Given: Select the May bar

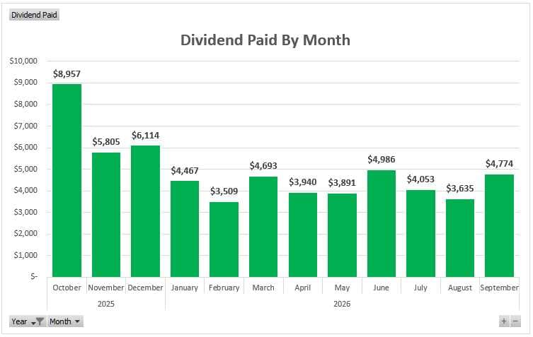Looking at the screenshot, I should (x=342, y=235).
